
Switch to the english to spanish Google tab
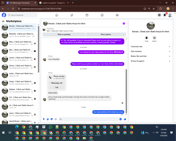[x=54, y=3]
